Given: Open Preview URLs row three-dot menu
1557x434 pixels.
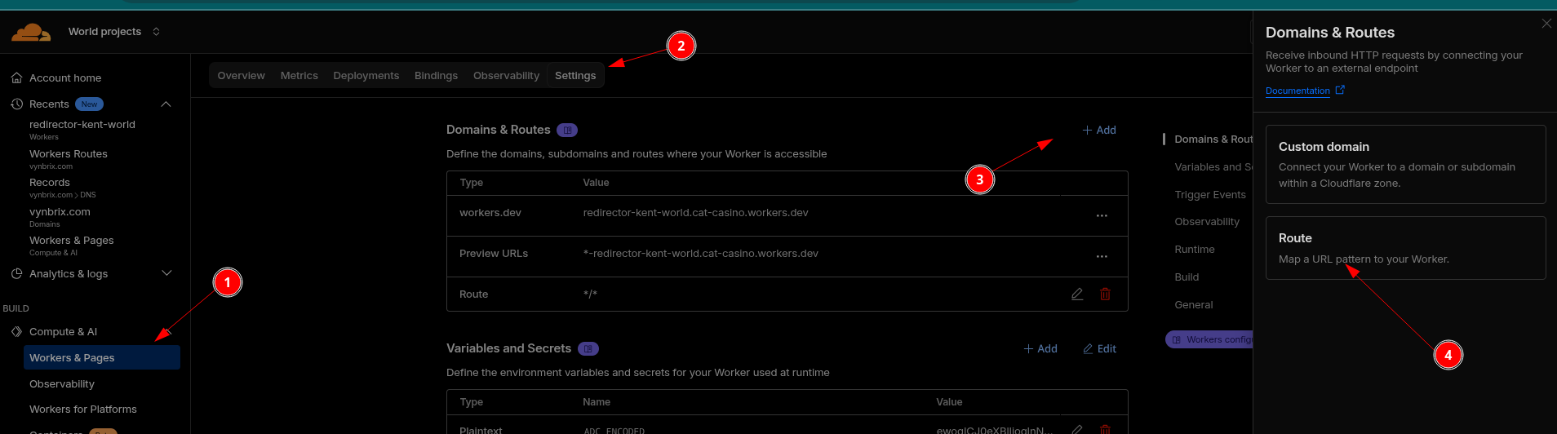Looking at the screenshot, I should click(1102, 256).
